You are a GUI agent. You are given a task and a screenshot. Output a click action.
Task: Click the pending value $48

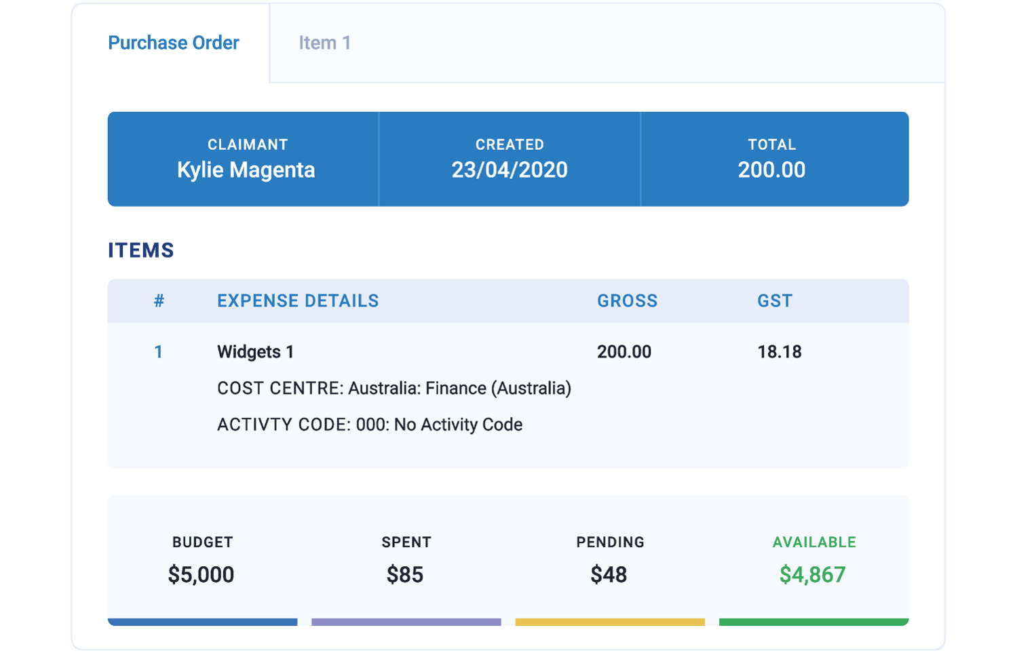pyautogui.click(x=609, y=575)
